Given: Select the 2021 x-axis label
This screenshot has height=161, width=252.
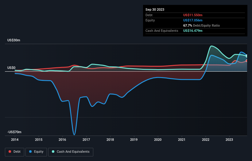Looking at the screenshot, I should coord(182,140).
